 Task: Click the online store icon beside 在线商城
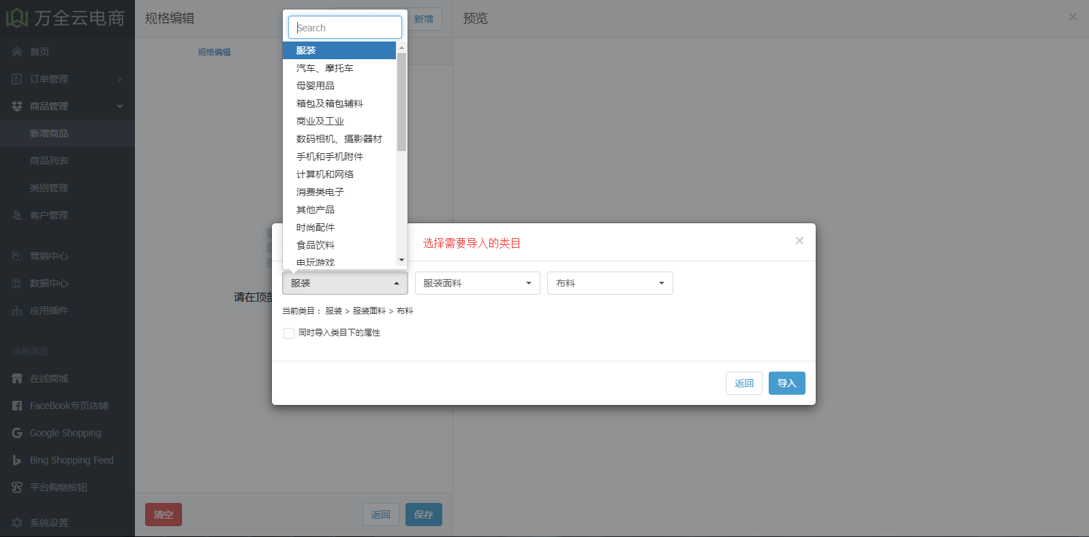tap(17, 378)
